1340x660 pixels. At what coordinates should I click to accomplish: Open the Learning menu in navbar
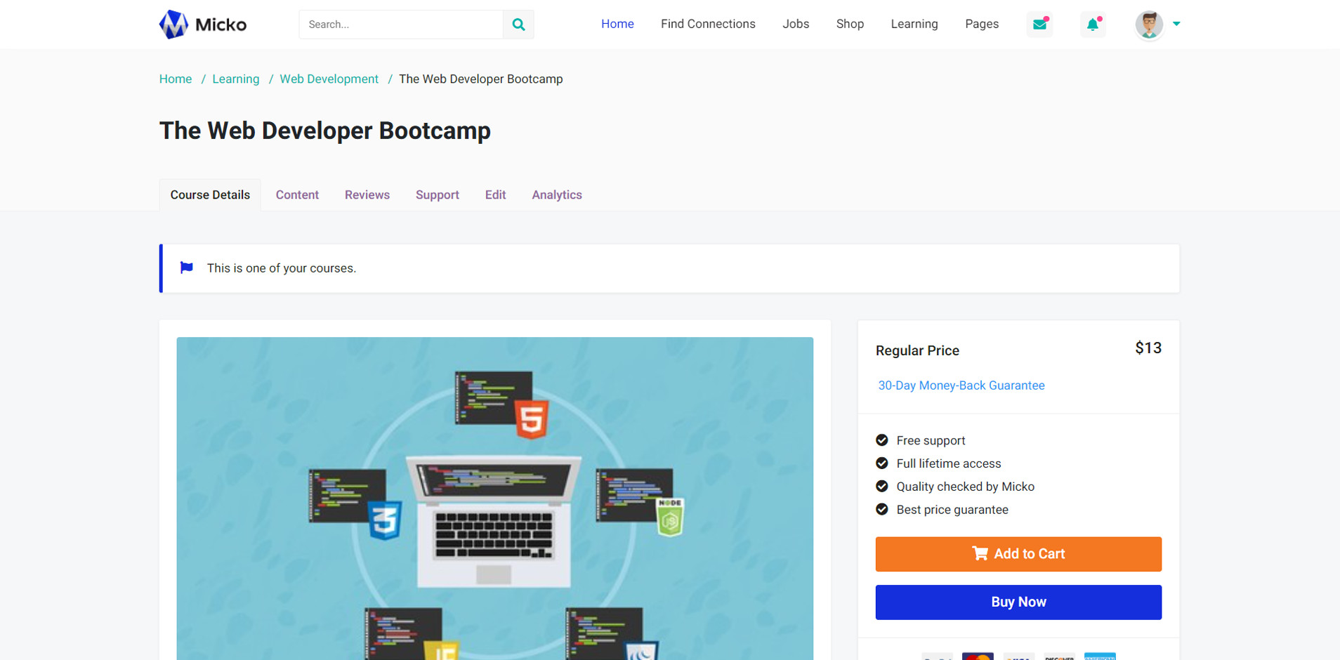pos(914,24)
